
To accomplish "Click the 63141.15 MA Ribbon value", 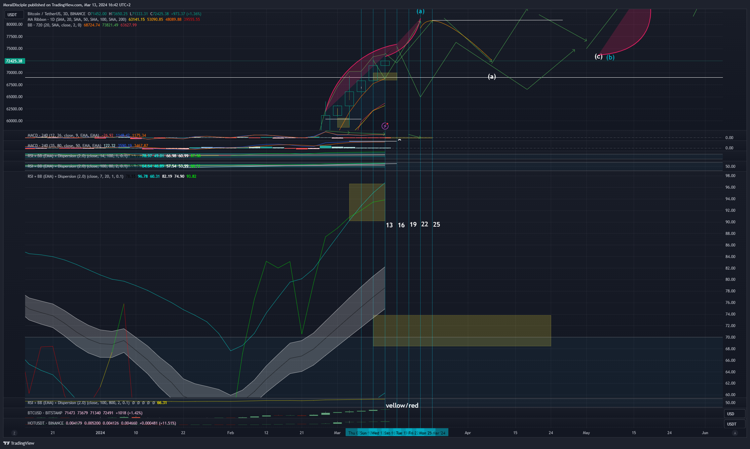I will pos(136,19).
